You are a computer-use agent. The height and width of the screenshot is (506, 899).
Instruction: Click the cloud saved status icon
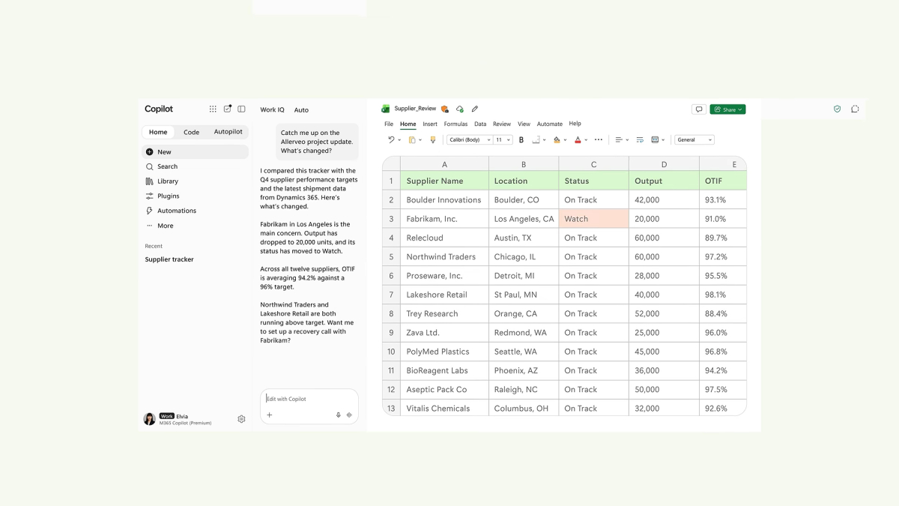tap(460, 109)
